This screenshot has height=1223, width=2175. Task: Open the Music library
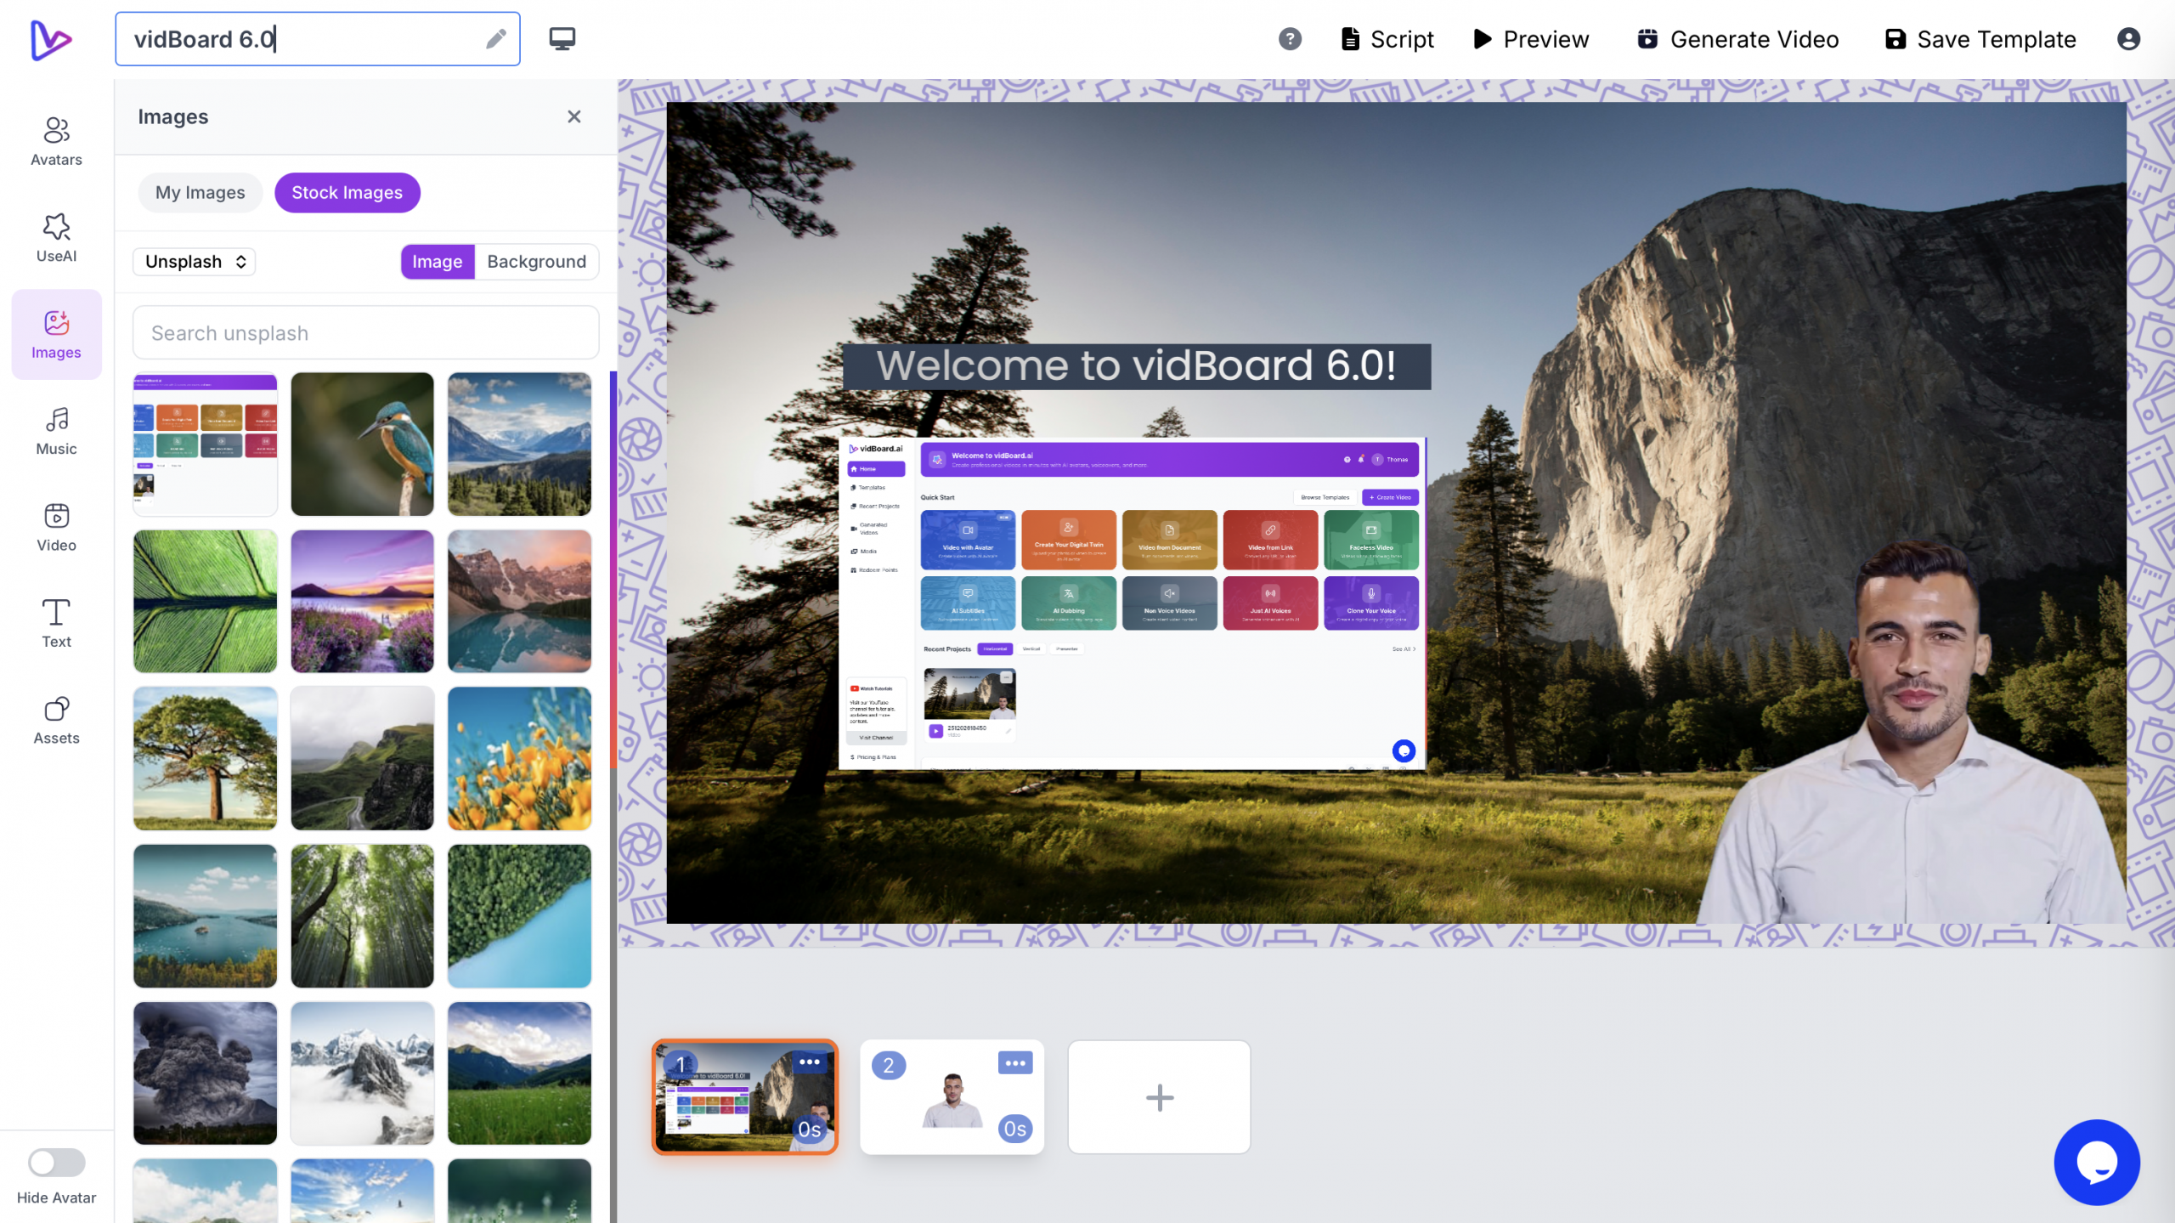pyautogui.click(x=55, y=430)
